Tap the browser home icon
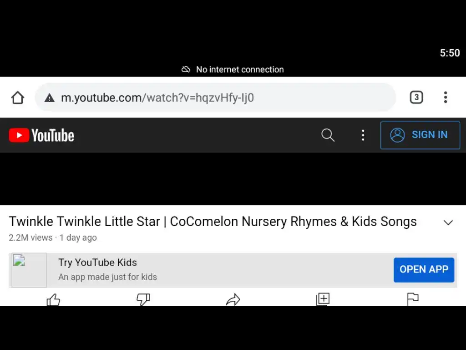466x350 pixels. click(17, 98)
